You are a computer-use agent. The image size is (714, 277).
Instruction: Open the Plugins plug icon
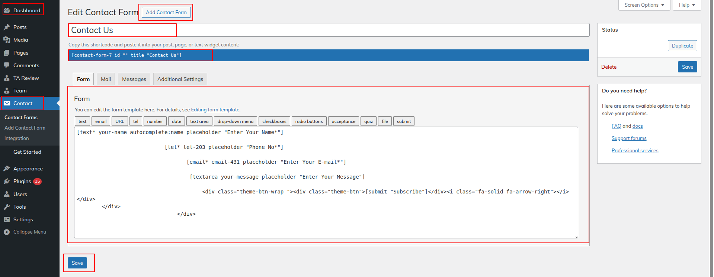coord(7,181)
